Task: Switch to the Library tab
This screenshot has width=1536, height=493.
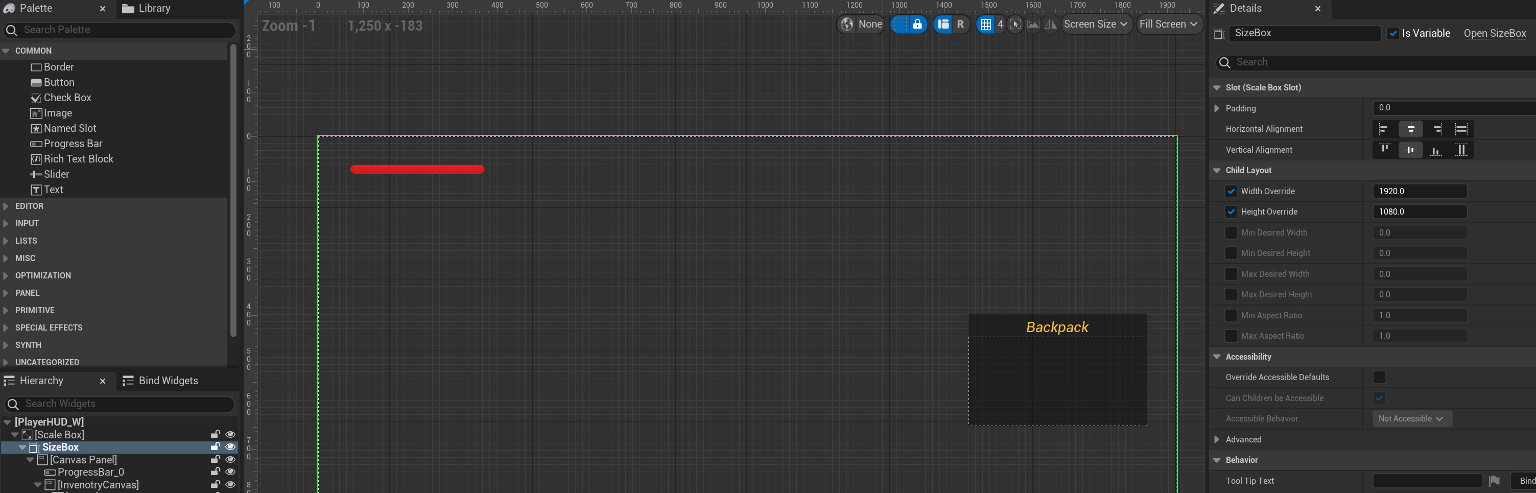Action: click(147, 8)
